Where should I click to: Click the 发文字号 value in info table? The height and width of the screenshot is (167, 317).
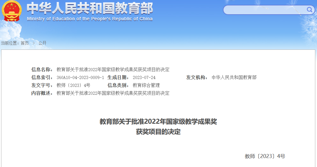pos(73,85)
